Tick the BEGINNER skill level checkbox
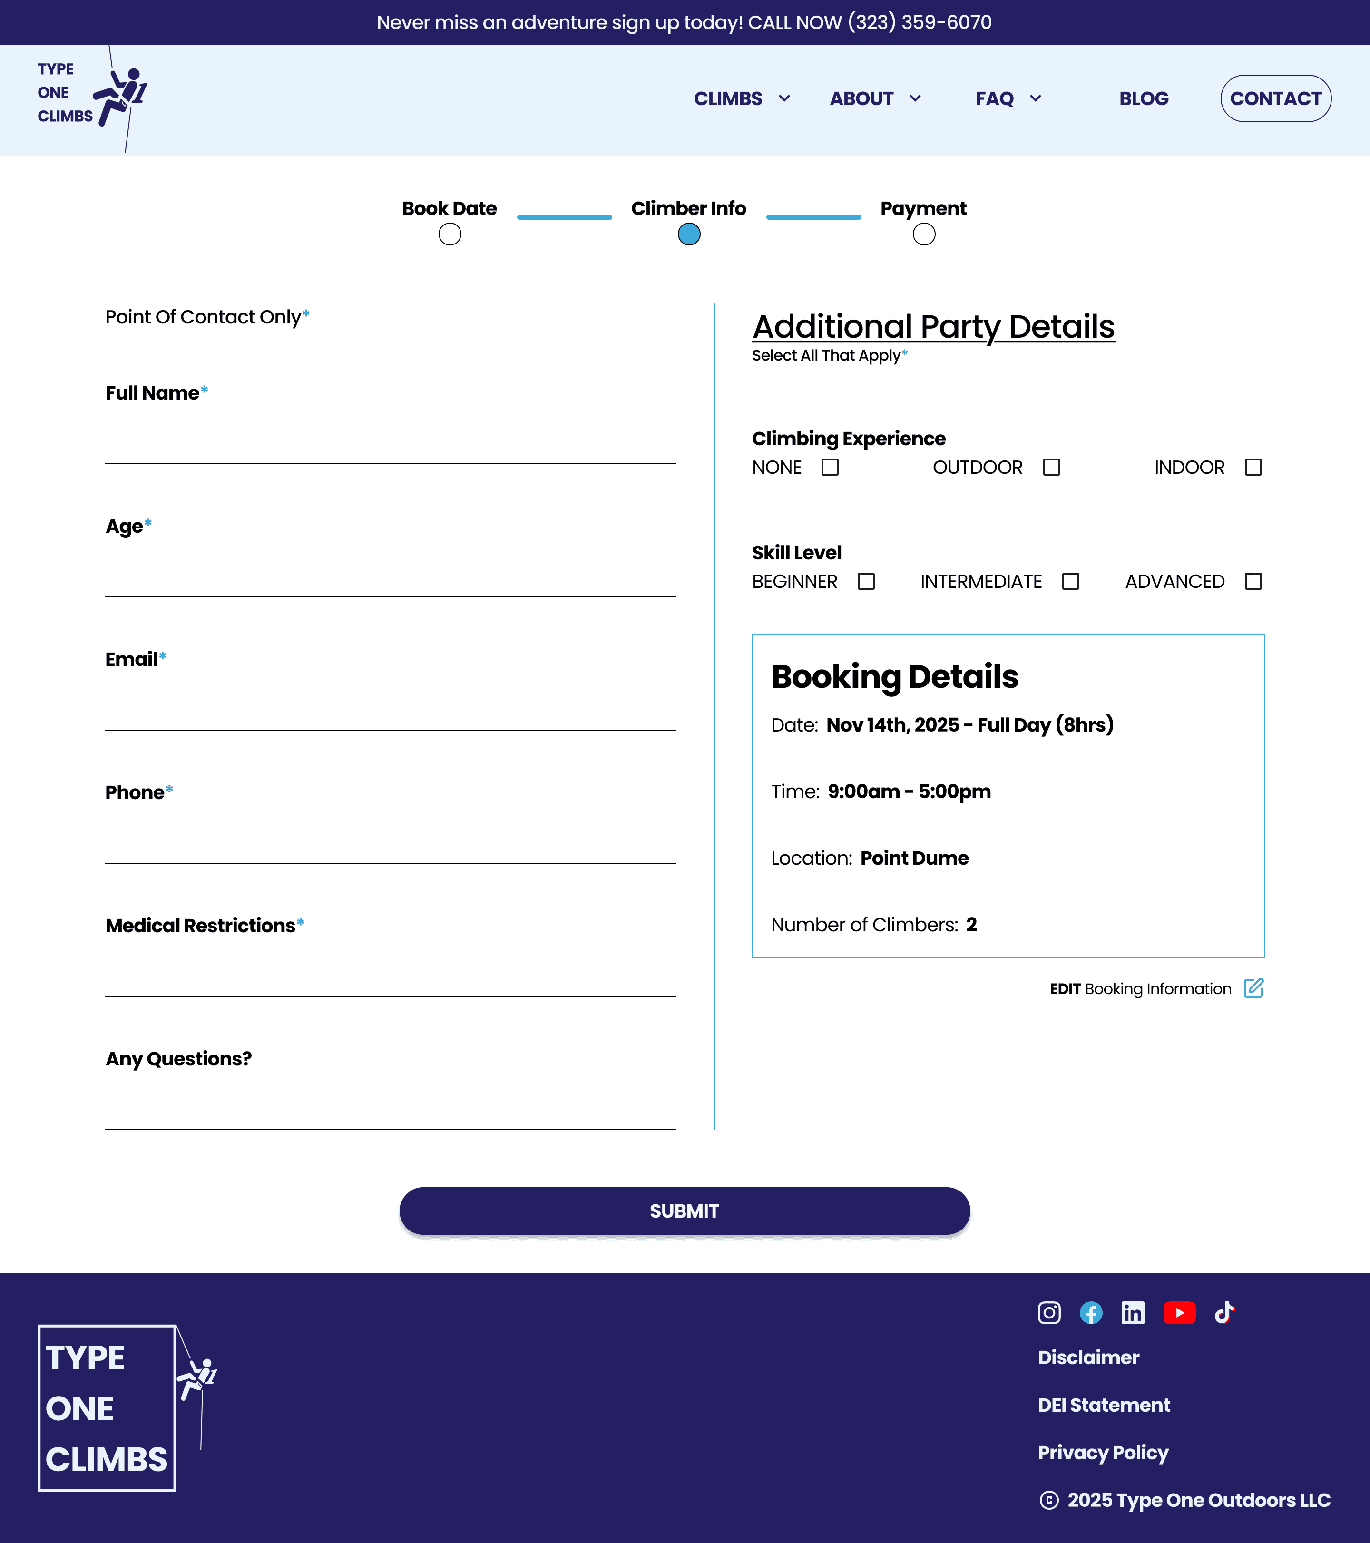 pyautogui.click(x=866, y=581)
